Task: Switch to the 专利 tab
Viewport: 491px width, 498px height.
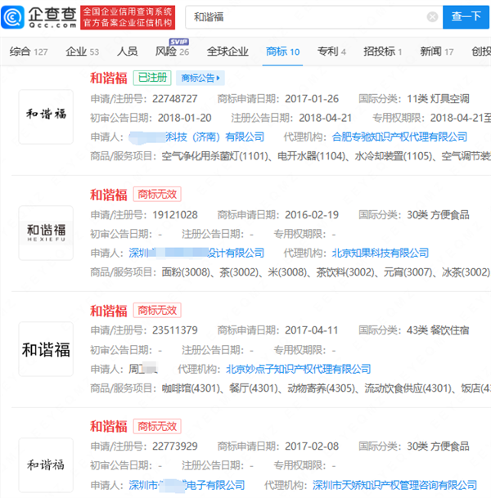Action: 331,52
